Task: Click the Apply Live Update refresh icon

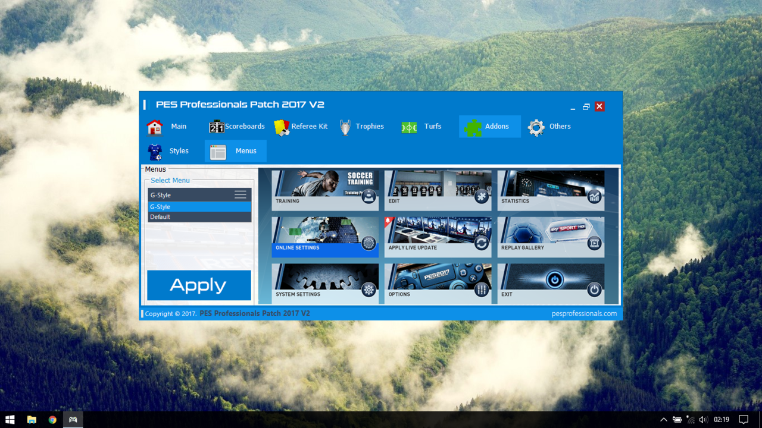Action: point(482,243)
